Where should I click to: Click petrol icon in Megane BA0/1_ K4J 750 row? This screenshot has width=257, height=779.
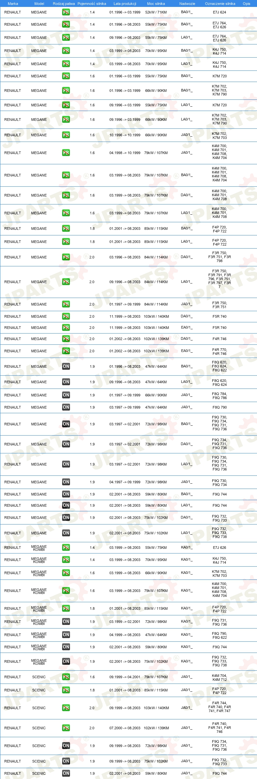66,51
